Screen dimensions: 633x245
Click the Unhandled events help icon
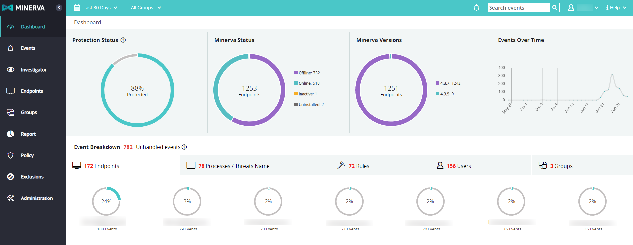coord(184,147)
